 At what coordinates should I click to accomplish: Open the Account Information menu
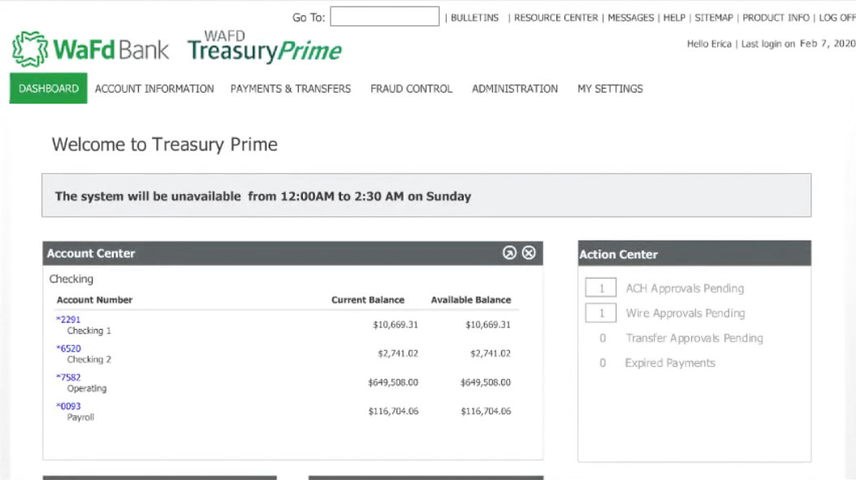154,89
